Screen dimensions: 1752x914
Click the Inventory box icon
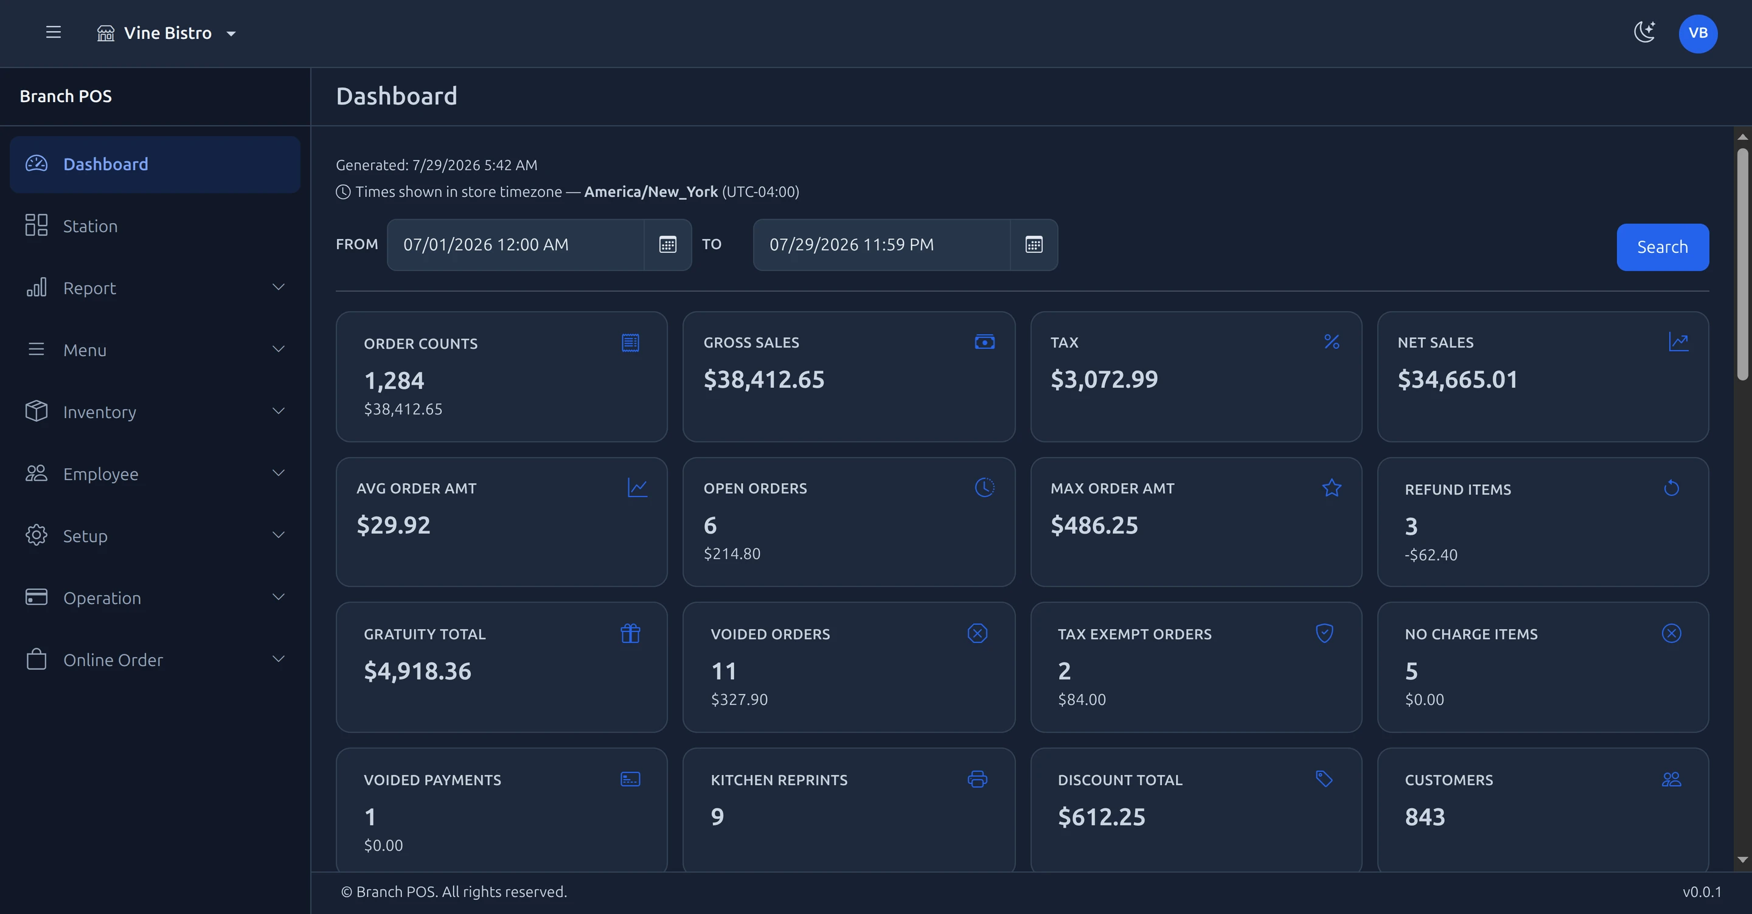click(x=36, y=411)
